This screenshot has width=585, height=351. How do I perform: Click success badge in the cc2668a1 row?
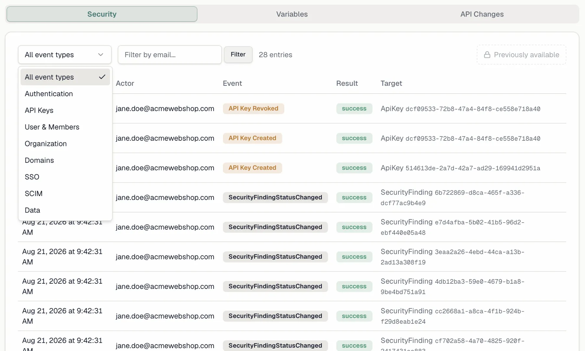(354, 316)
